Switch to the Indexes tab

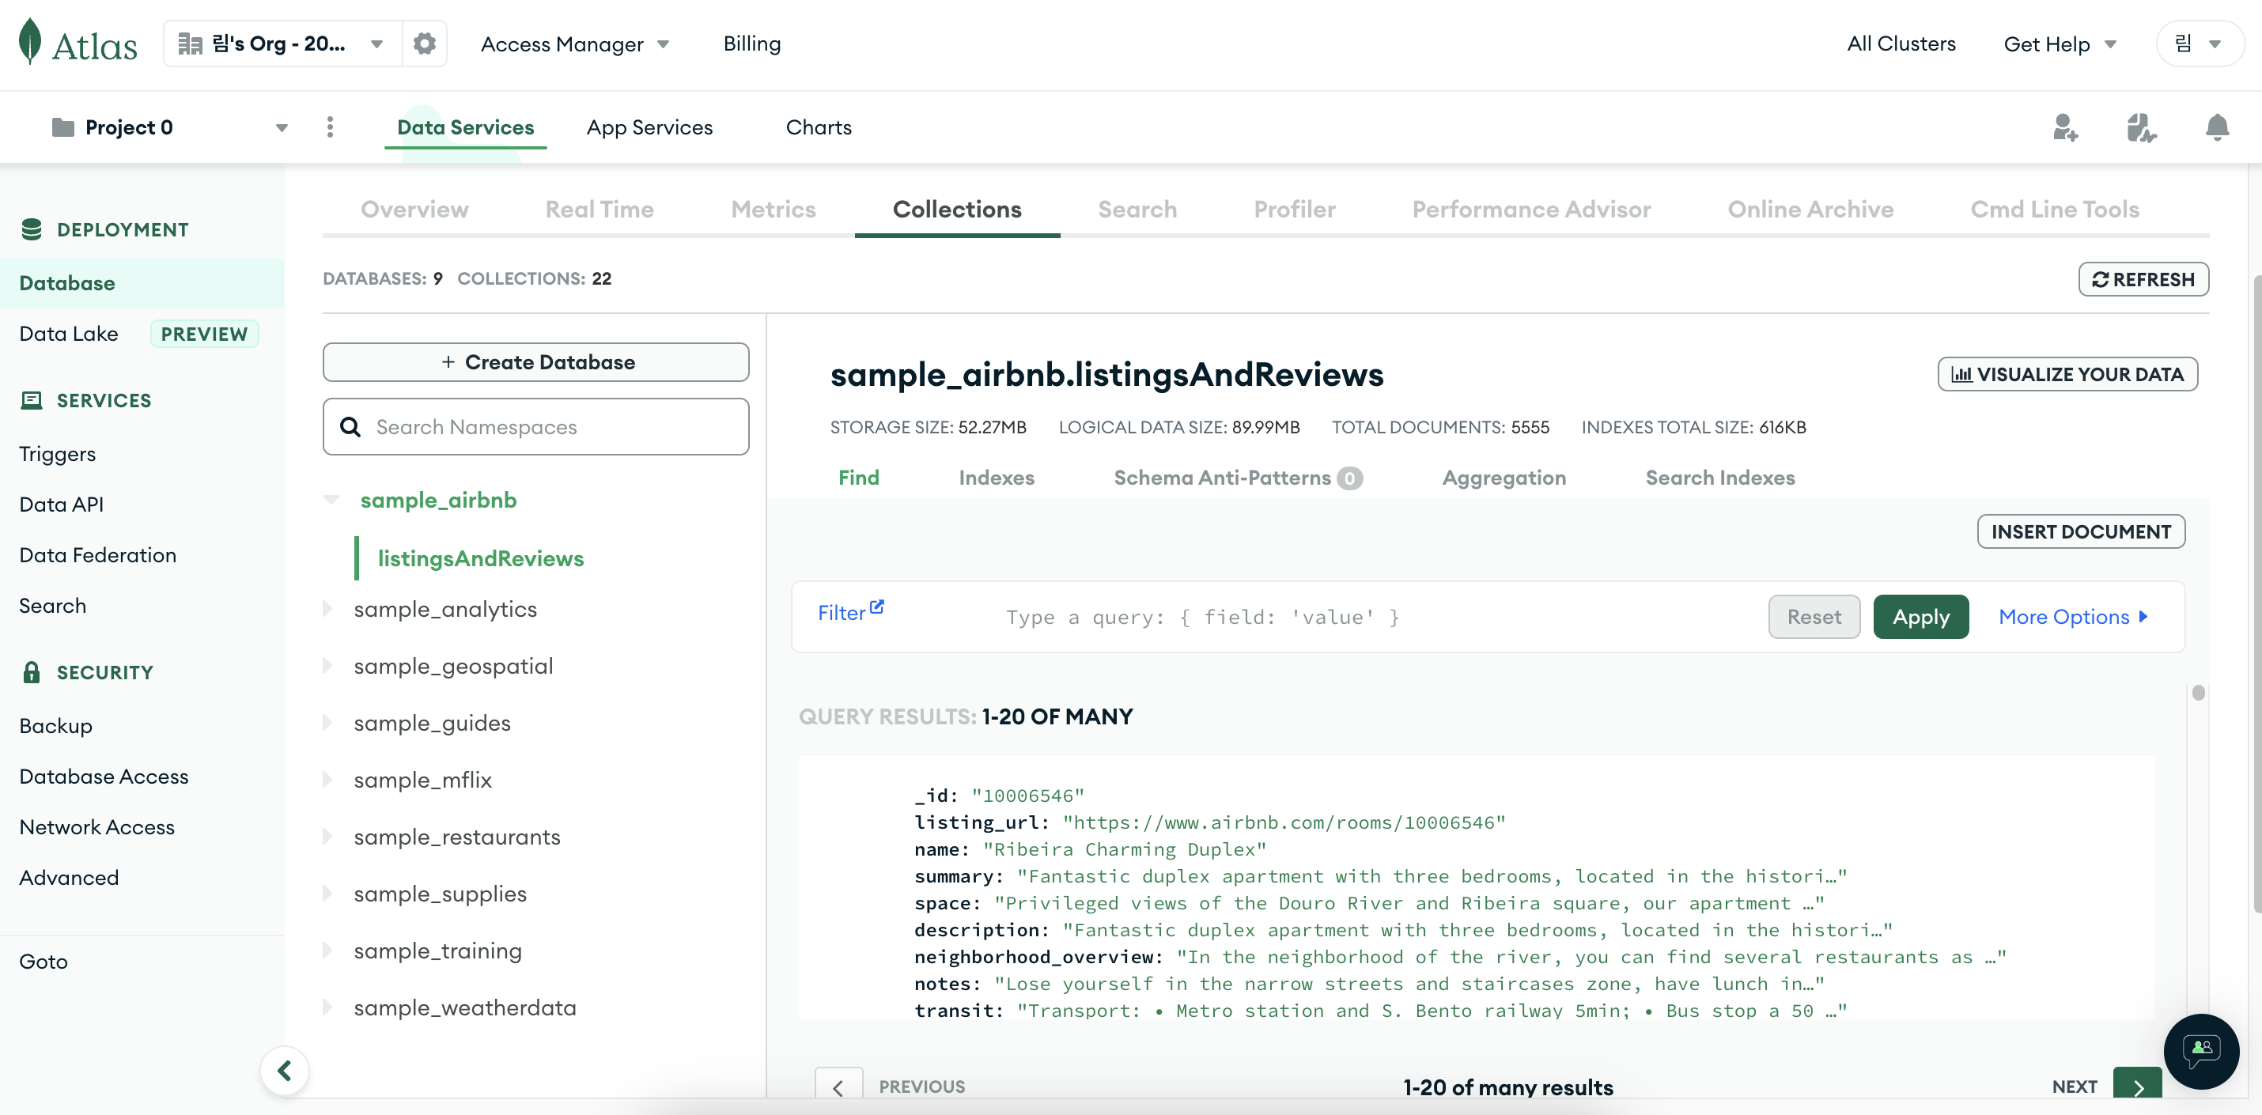tap(997, 478)
